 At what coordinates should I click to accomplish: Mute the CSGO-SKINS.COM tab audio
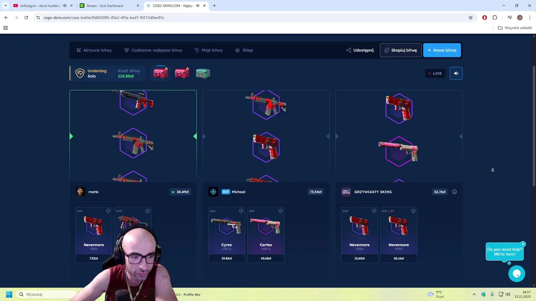197,6
